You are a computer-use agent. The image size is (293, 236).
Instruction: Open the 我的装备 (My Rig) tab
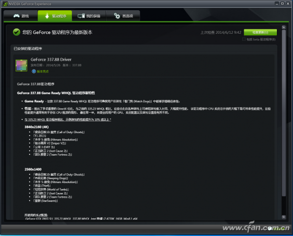tap(89, 16)
